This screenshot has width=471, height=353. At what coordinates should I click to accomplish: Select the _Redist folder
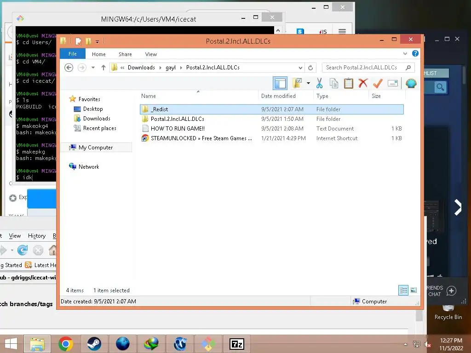click(271, 109)
